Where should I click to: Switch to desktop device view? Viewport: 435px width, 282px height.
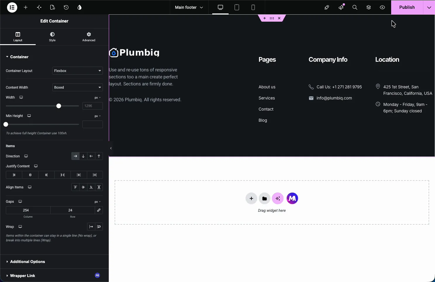click(220, 7)
